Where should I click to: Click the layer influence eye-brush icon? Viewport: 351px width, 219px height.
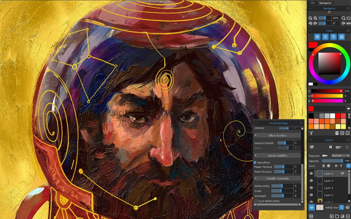(311, 147)
